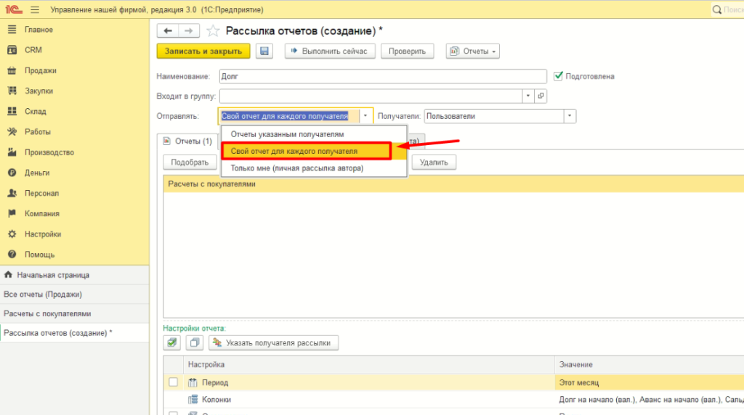Edit the Наименование field containing Долг
744x415 pixels.
tap(383, 76)
